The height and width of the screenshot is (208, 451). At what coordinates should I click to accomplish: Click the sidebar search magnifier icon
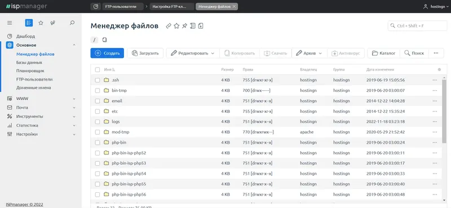72,23
